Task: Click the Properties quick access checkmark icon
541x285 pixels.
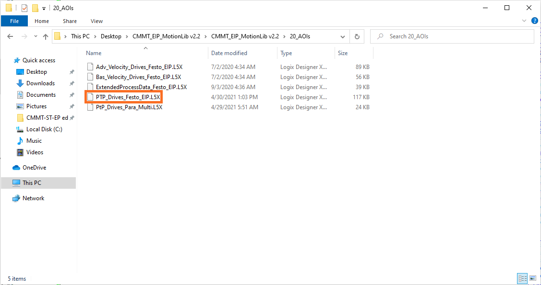Action: click(x=24, y=8)
